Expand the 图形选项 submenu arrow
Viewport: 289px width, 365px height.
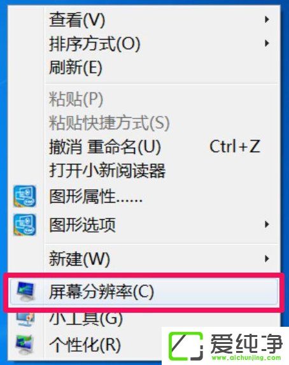point(267,224)
